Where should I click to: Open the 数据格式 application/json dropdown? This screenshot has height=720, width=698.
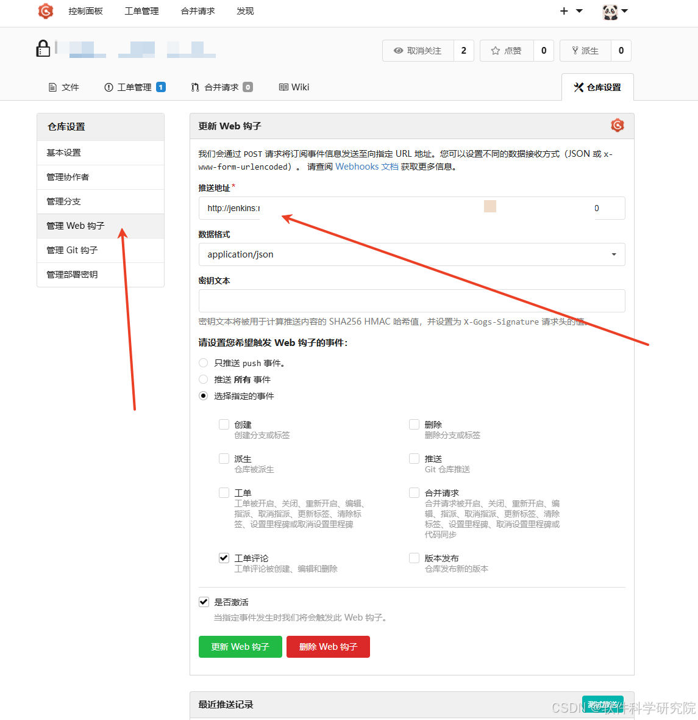pyautogui.click(x=411, y=254)
